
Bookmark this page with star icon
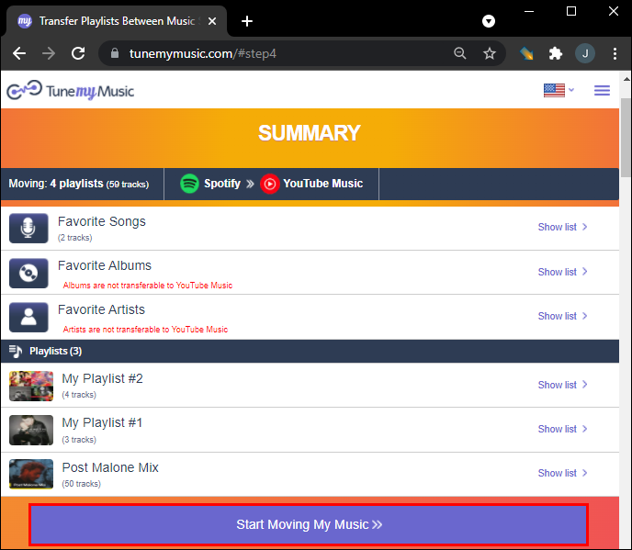[490, 54]
